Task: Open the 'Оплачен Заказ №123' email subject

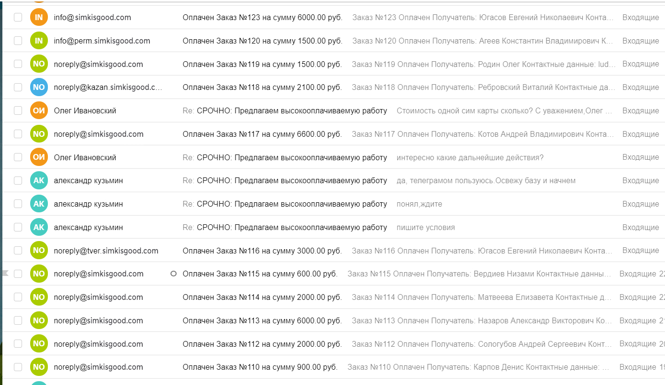Action: (262, 18)
